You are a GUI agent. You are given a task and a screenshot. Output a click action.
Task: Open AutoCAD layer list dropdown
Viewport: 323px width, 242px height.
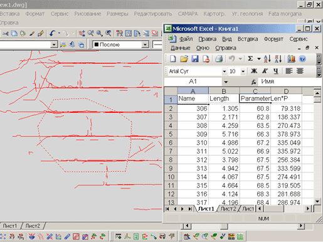tap(54, 45)
